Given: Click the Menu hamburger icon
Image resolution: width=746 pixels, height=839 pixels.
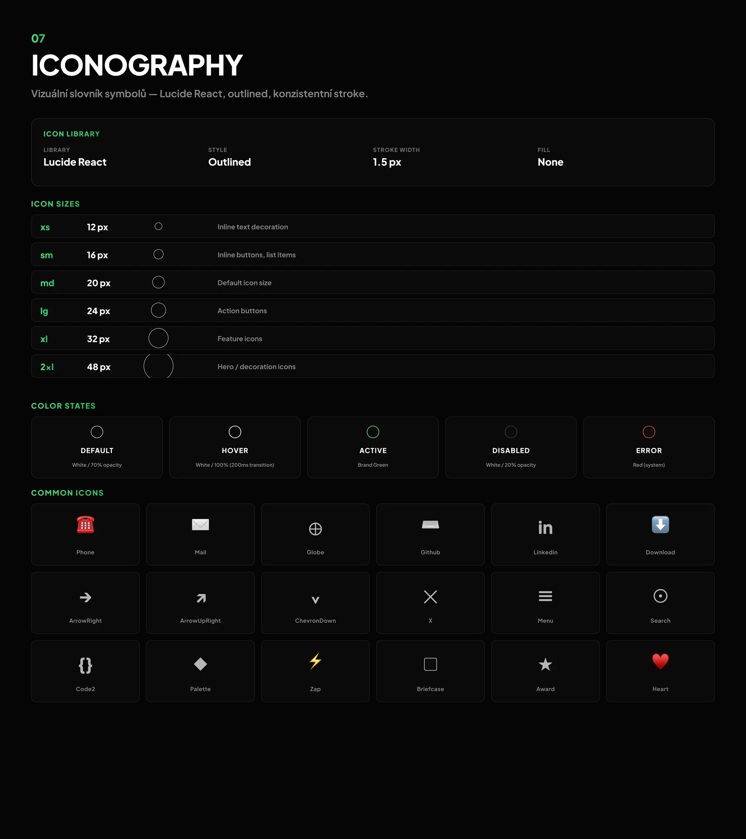Looking at the screenshot, I should [x=545, y=596].
